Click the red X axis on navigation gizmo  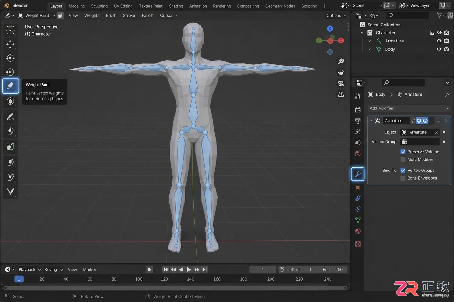(341, 41)
